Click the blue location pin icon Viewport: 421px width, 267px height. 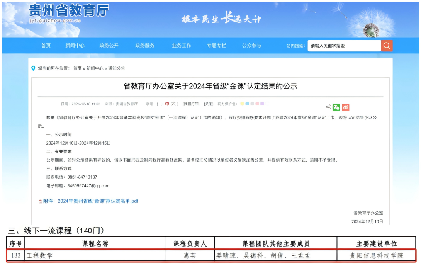click(x=33, y=68)
